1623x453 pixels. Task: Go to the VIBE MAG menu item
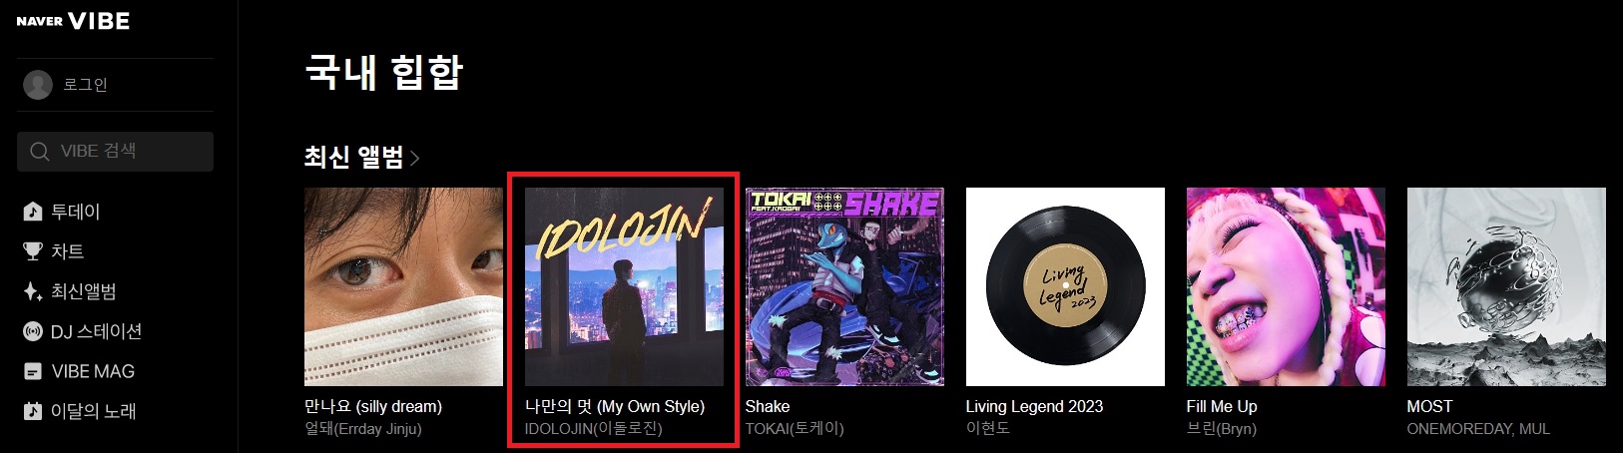point(93,371)
